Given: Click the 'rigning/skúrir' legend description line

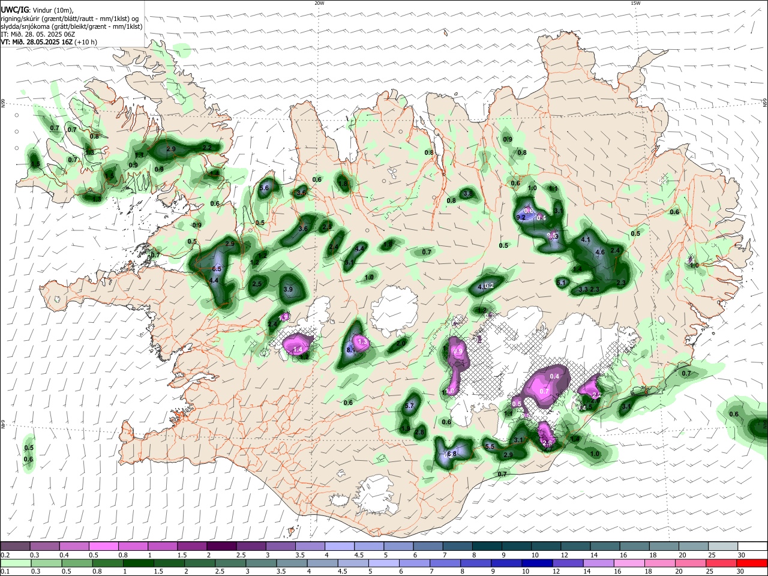Looking at the screenshot, I should (x=70, y=19).
